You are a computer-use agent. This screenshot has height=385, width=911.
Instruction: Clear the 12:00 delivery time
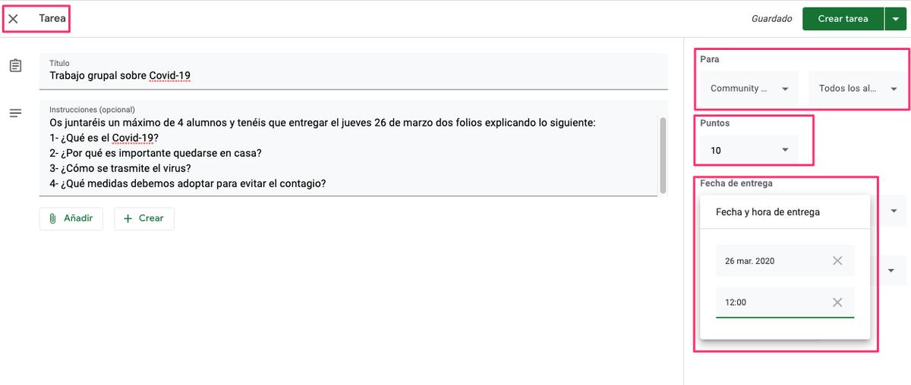[x=837, y=302]
